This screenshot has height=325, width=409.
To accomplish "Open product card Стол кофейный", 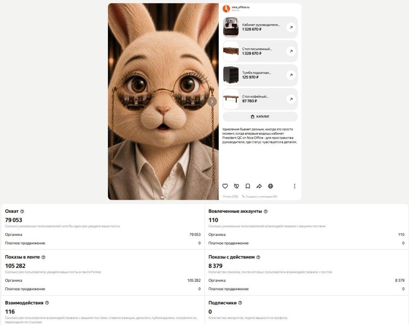I will coord(260,99).
